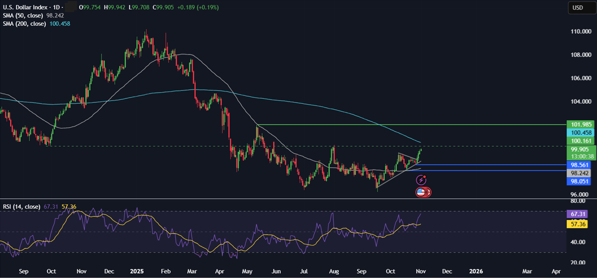Click the purple lightning news icon

click(x=421, y=181)
